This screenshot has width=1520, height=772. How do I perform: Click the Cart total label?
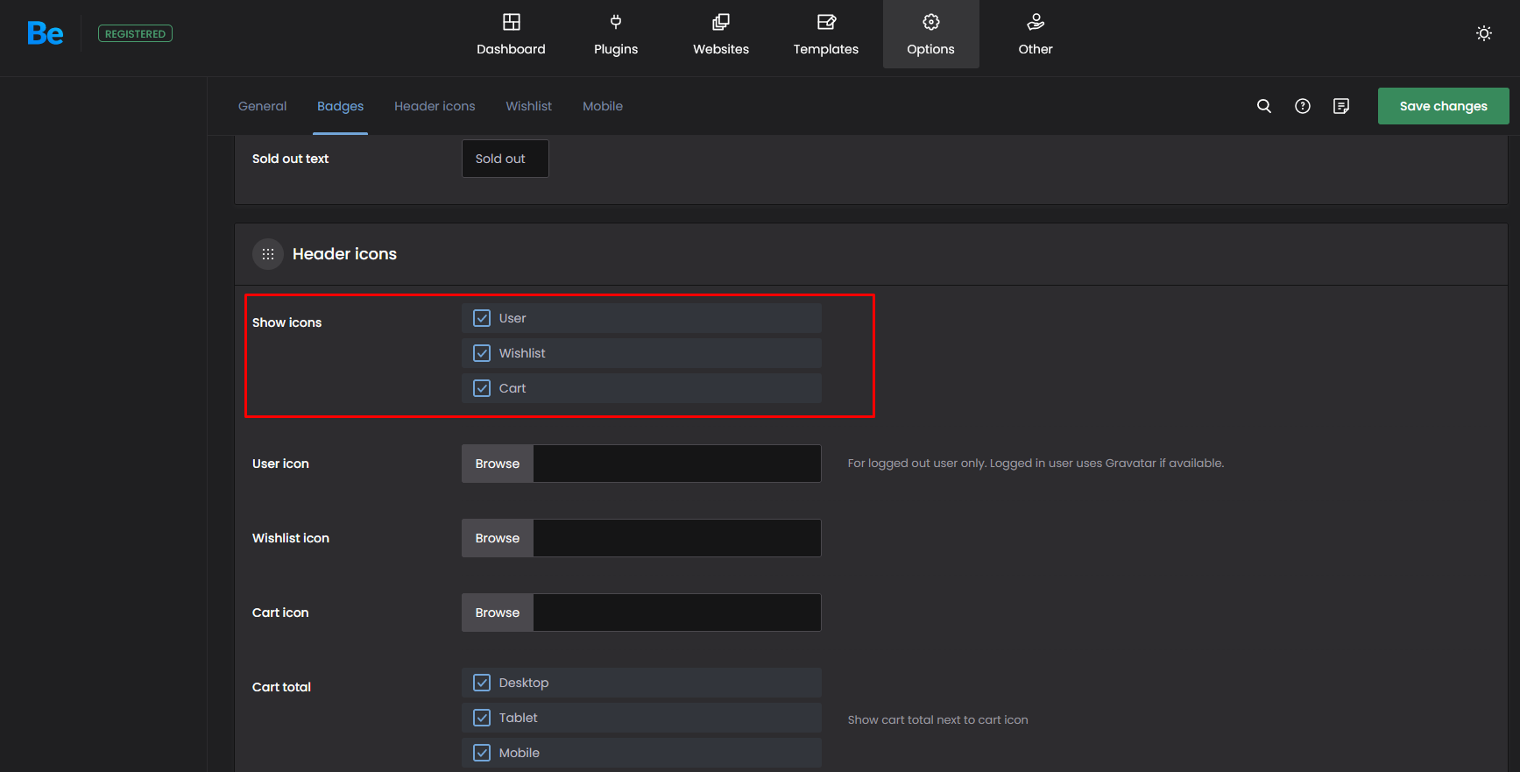281,687
